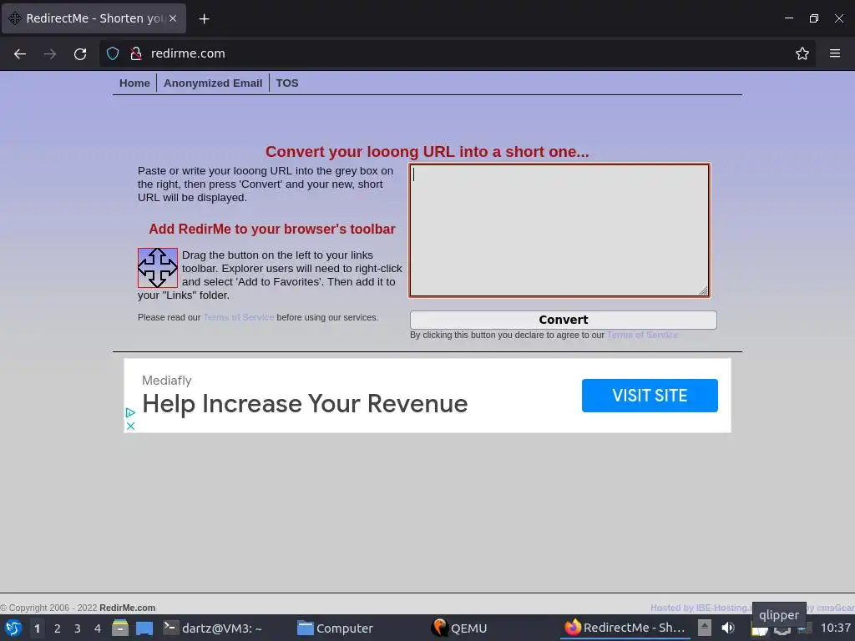Click the show desktop taskbar icon

tap(144, 628)
